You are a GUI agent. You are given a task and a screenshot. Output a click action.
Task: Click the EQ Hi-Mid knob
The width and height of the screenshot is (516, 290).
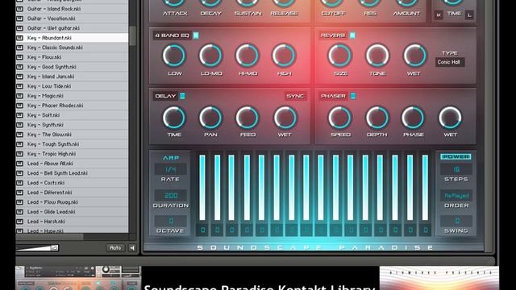coord(248,56)
